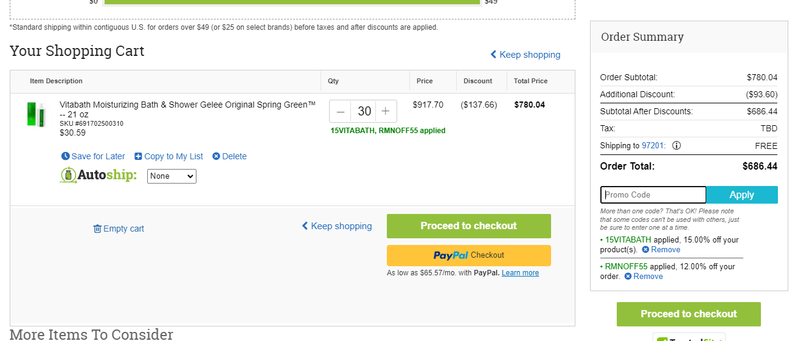Open the Vitabath product thumbnail
Image resolution: width=812 pixels, height=341 pixels.
tap(36, 114)
